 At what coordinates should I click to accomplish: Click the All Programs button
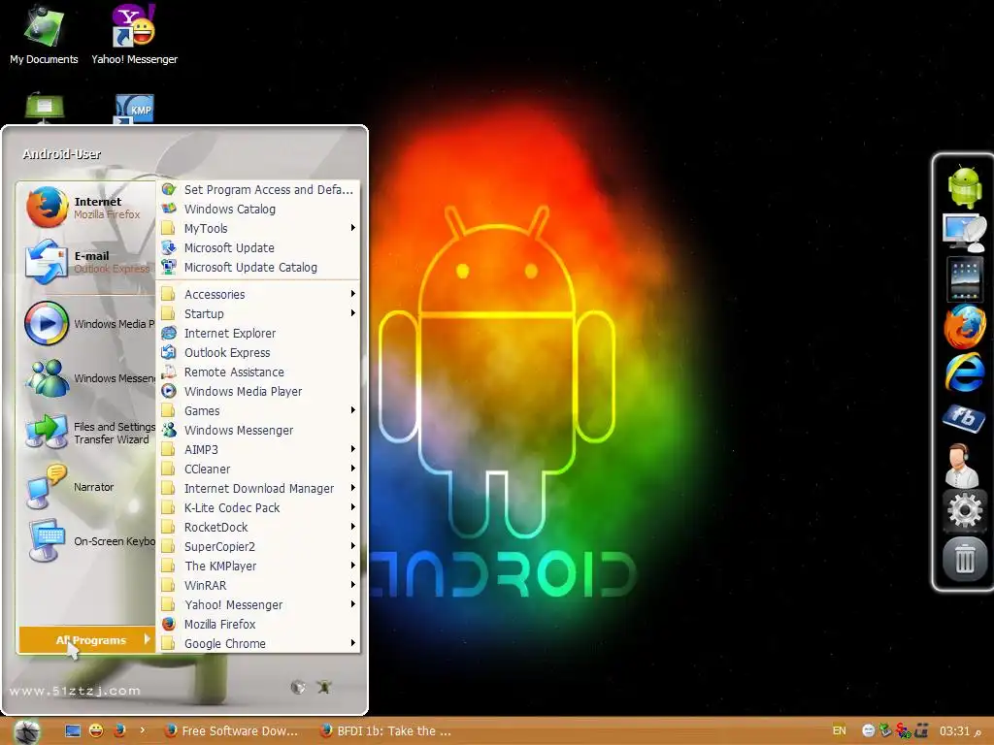(x=86, y=640)
